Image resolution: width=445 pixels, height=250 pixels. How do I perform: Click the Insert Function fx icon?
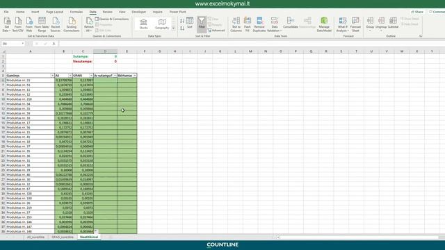[54, 44]
